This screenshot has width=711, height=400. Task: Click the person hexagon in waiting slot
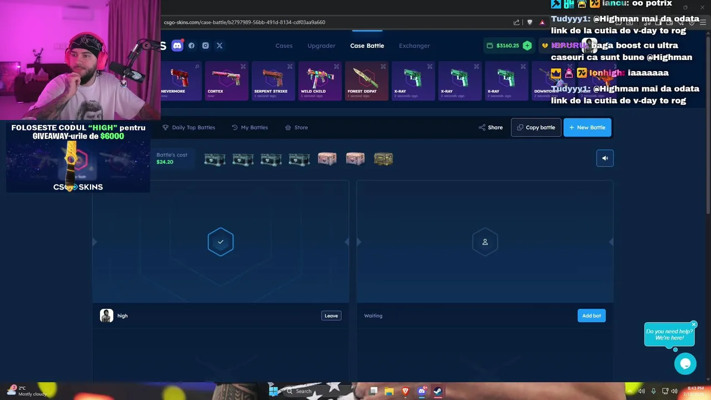click(485, 242)
